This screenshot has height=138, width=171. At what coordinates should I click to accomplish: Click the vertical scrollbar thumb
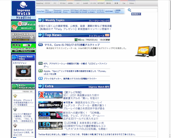(170, 15)
